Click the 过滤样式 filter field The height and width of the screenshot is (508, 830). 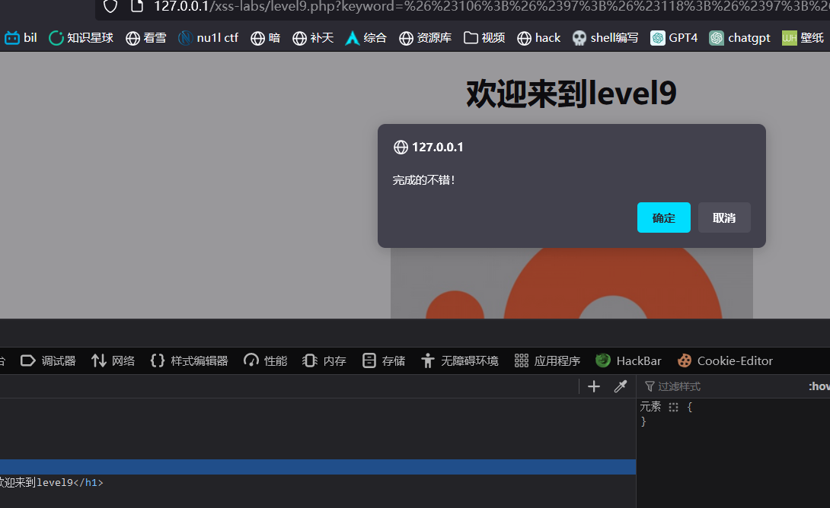(716, 386)
